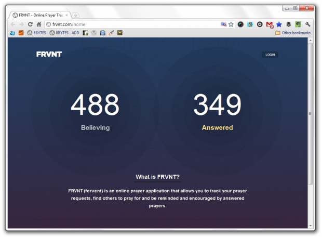Click the What is FRVNT? heading
The height and width of the screenshot is (237, 322).
tap(157, 177)
